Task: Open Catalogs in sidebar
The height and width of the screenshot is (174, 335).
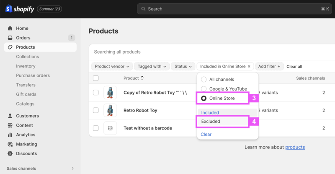Action: pos(25,104)
